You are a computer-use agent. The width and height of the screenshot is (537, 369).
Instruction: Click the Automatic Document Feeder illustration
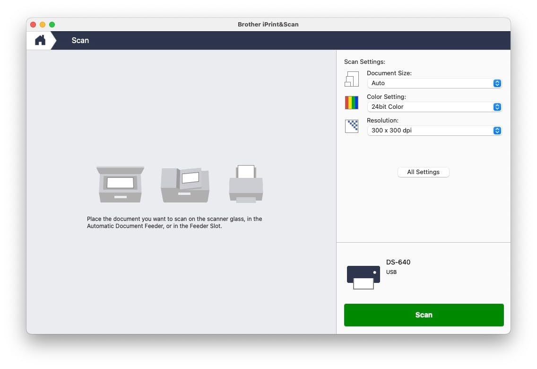(185, 185)
